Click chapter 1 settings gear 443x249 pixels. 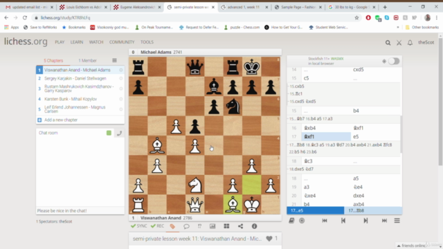[121, 70]
